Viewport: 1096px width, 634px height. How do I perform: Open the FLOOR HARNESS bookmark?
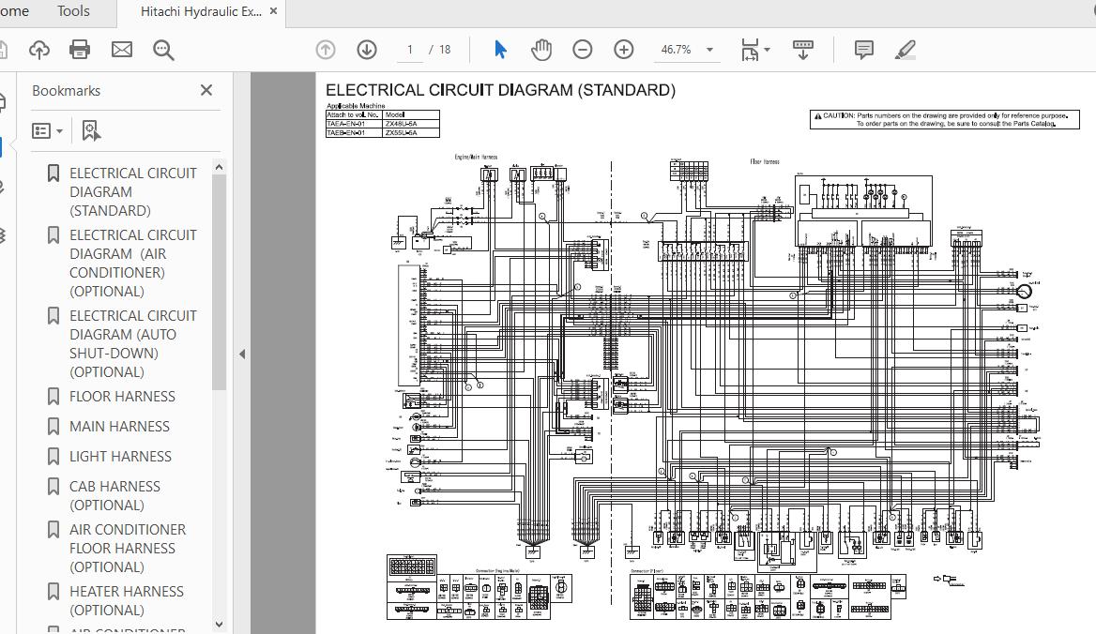tap(122, 397)
